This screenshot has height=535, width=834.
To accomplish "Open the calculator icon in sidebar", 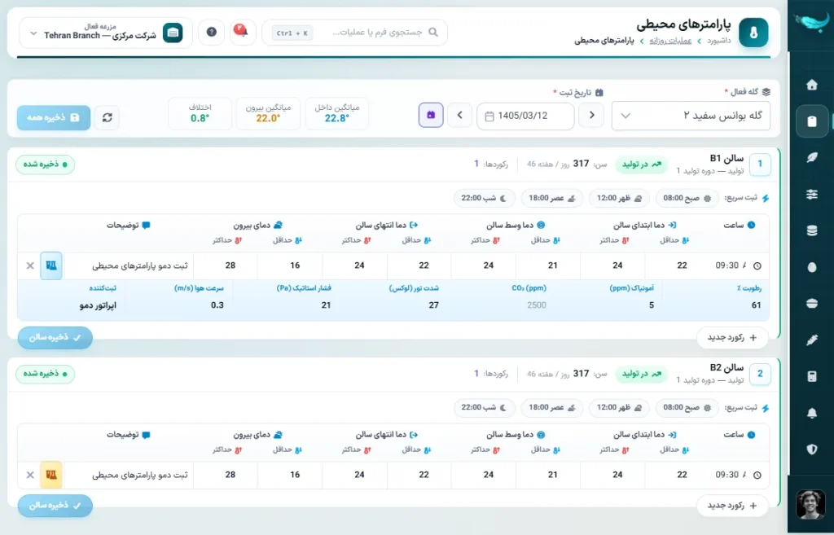I will pyautogui.click(x=812, y=376).
